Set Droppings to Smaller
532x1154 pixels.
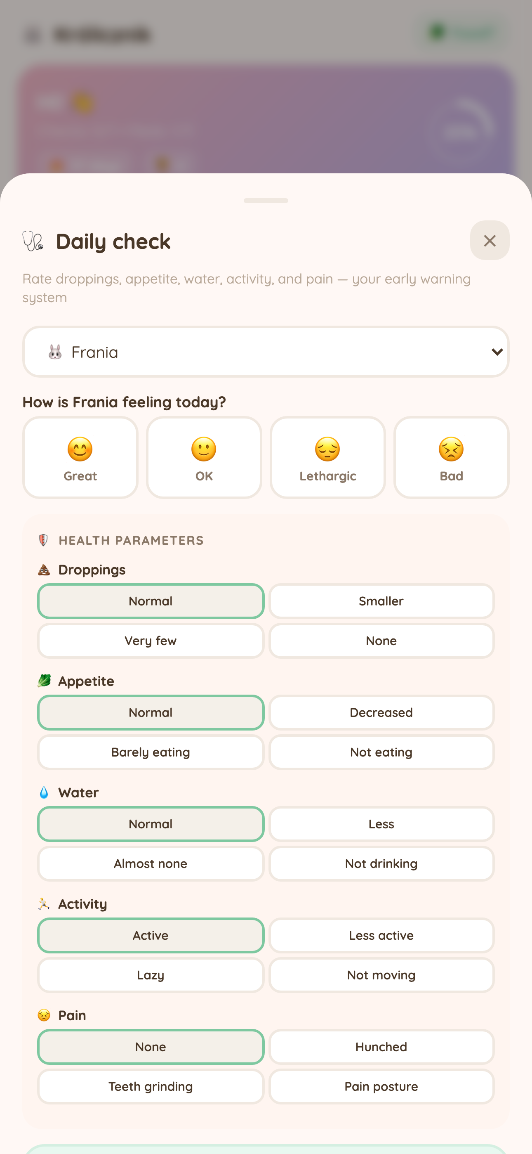381,601
